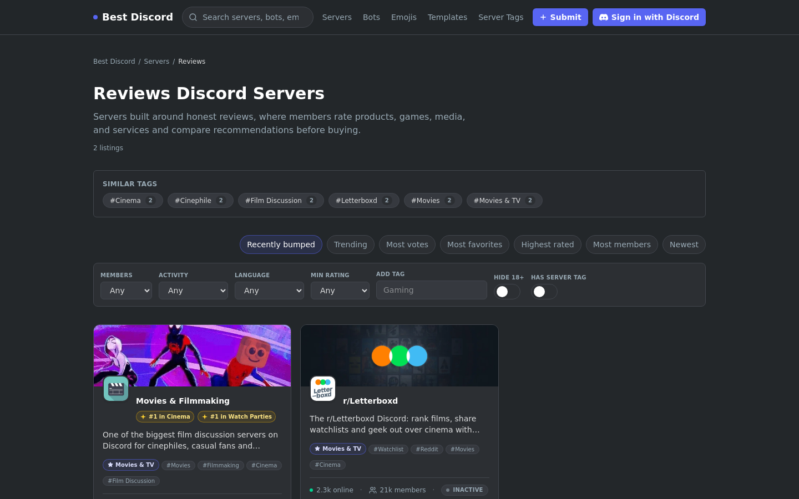Open the Activity filter dropdown
This screenshot has width=799, height=499.
coord(193,291)
